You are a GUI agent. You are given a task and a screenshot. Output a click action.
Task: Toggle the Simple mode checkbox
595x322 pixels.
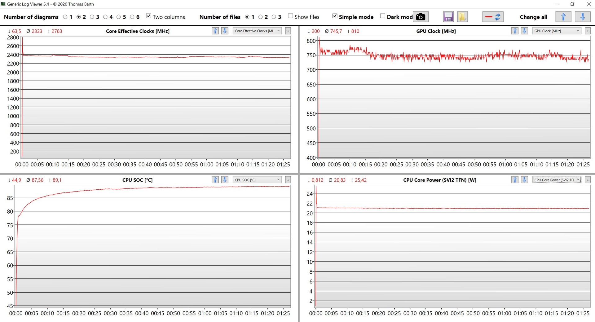click(335, 16)
